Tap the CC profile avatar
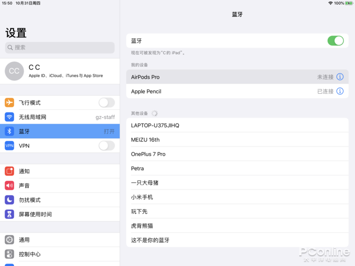Viewport: 355px width, 266px height. pos(14,71)
